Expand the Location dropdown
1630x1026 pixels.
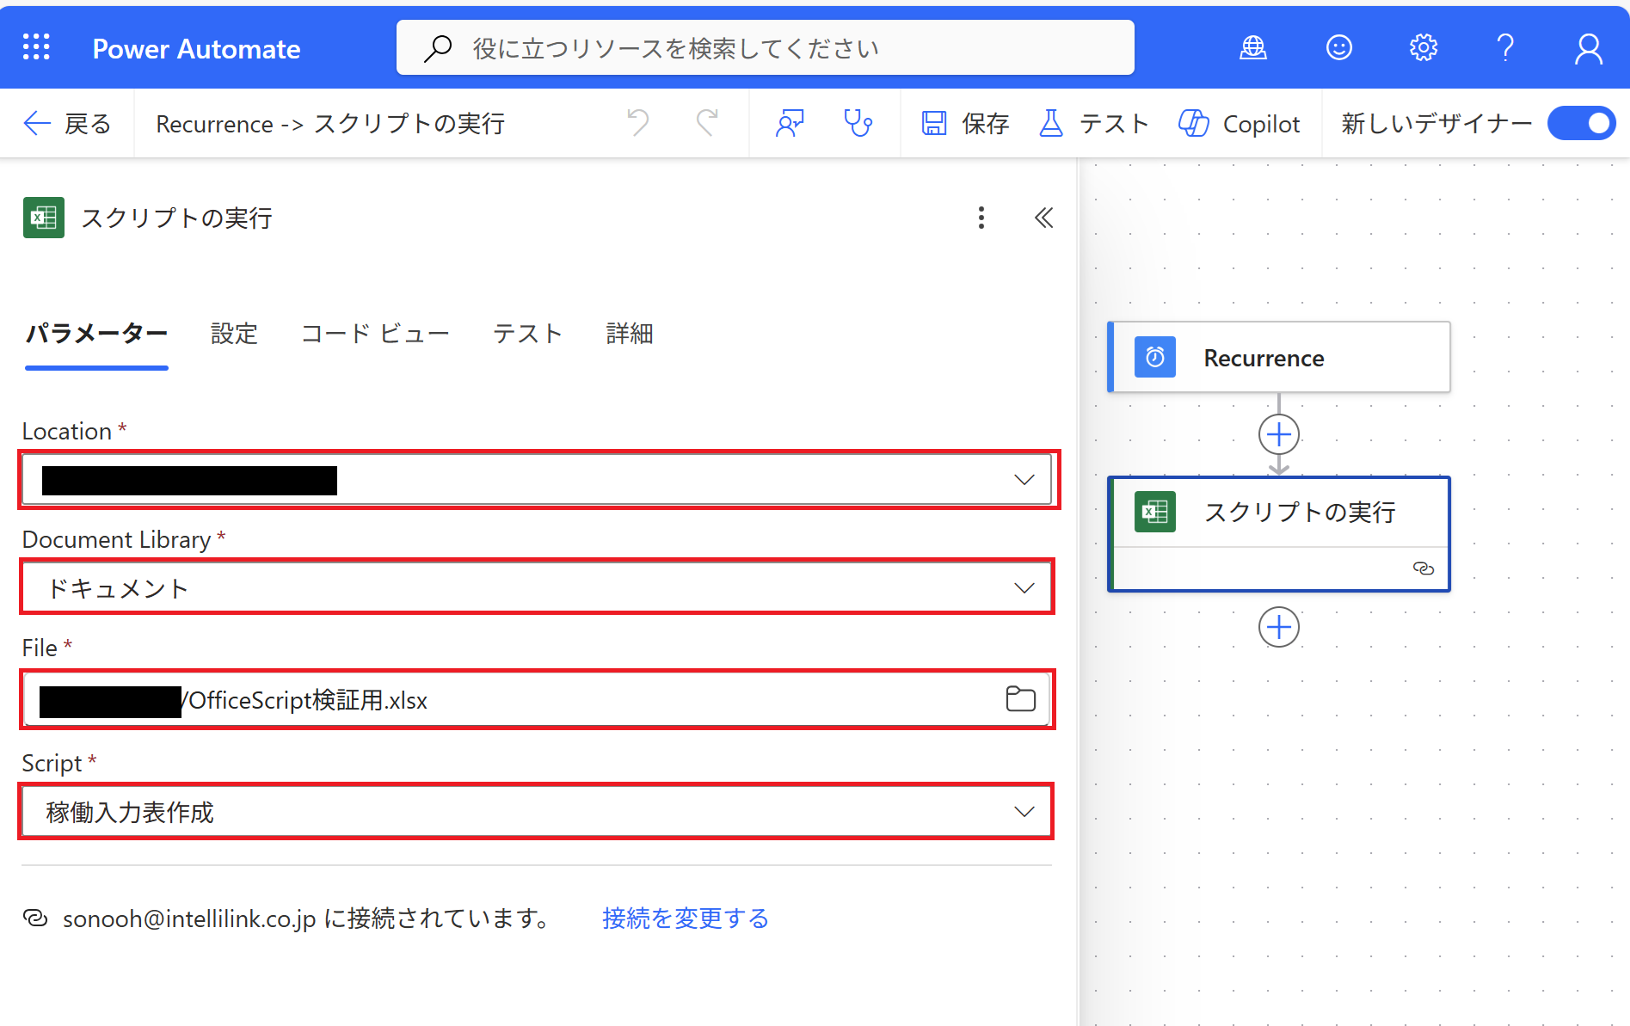(1024, 479)
